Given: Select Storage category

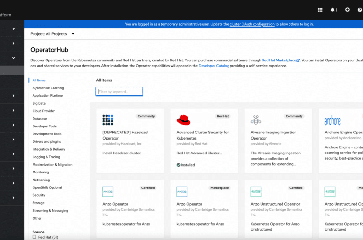Looking at the screenshot, I should point(39,203).
